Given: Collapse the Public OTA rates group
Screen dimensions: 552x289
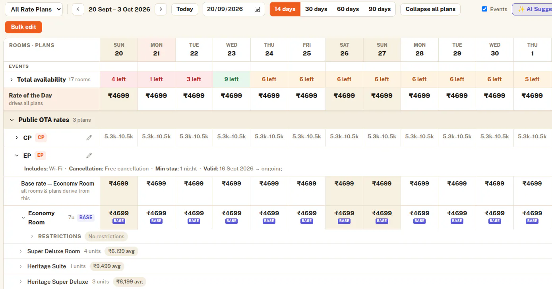Looking at the screenshot, I should click(x=12, y=120).
